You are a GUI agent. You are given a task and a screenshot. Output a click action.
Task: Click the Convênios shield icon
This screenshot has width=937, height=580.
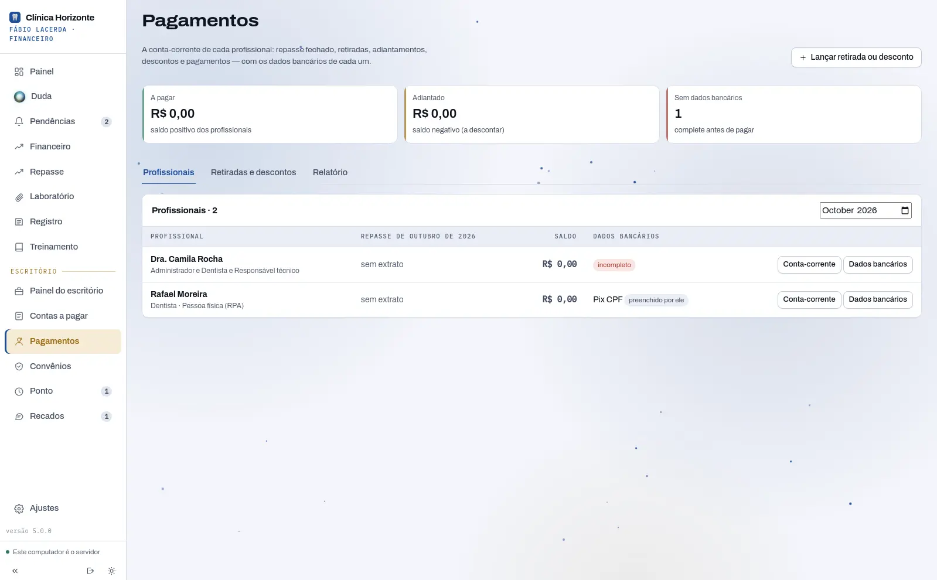point(19,366)
